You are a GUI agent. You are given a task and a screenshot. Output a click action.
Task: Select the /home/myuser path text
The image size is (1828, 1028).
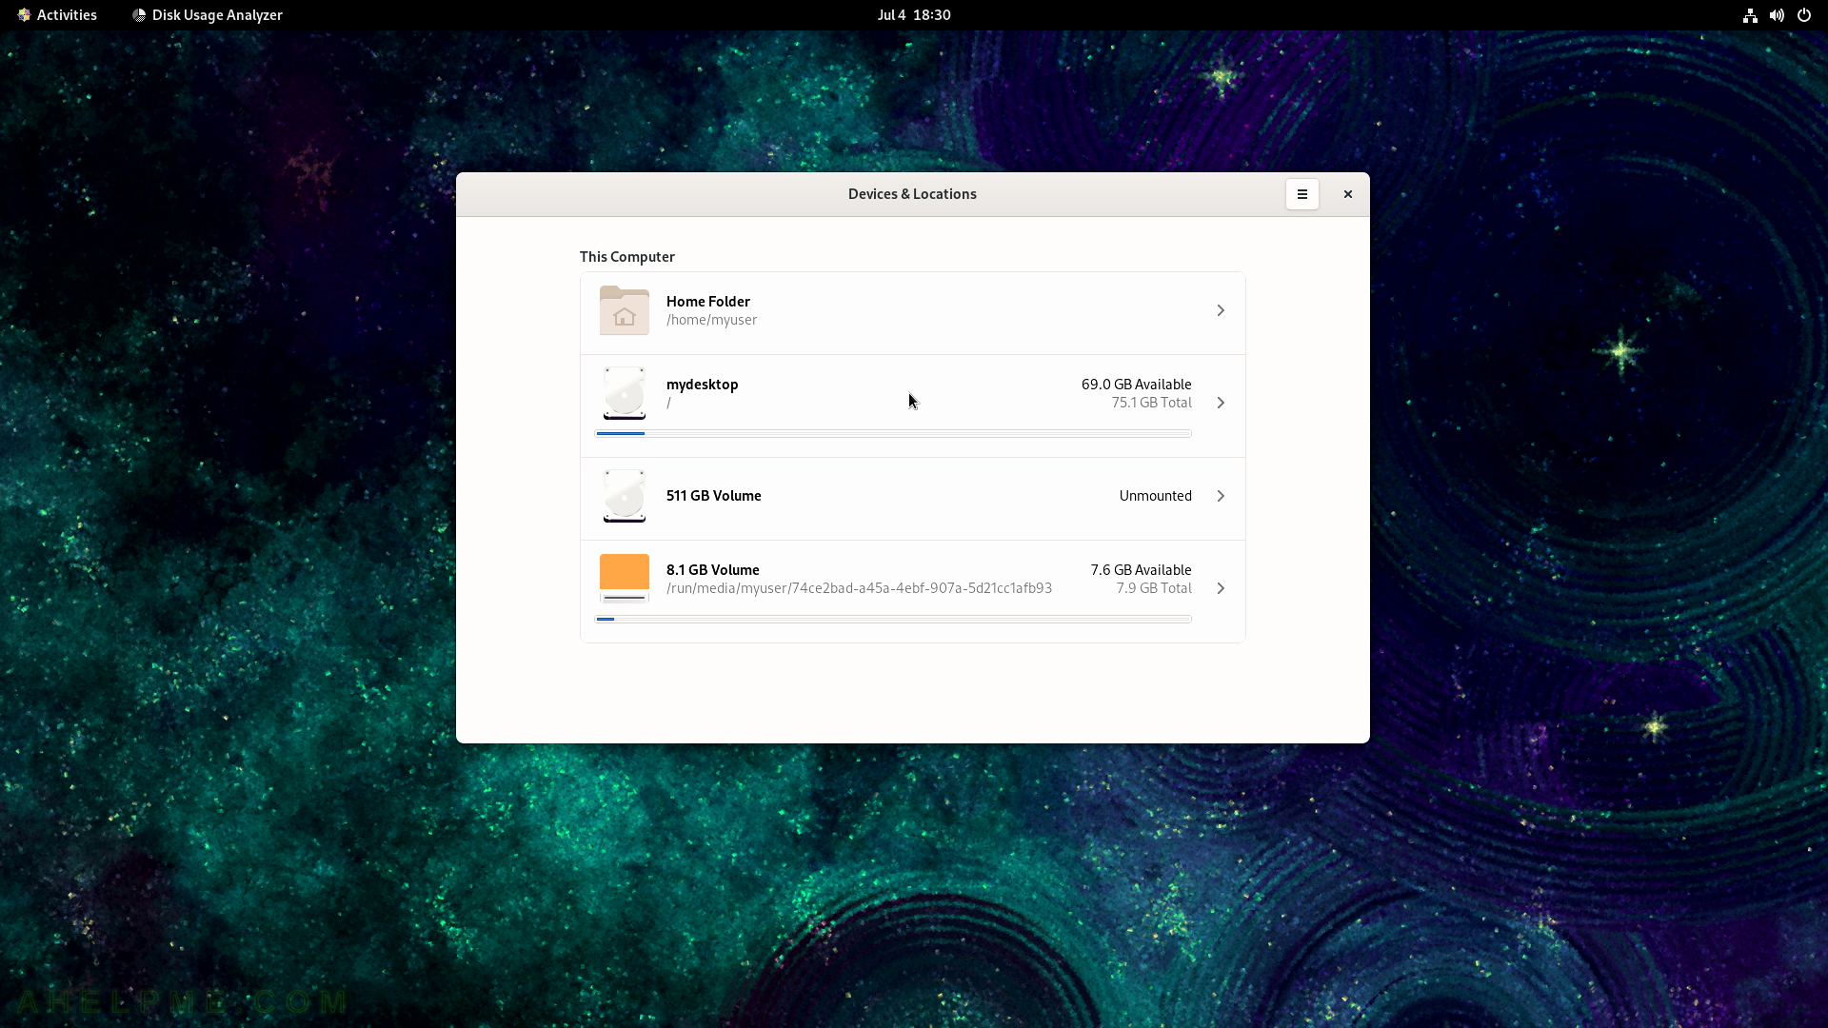click(x=712, y=320)
